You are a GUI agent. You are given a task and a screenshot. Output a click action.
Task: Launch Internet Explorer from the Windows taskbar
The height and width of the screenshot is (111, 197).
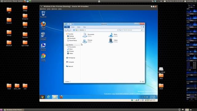(49, 97)
